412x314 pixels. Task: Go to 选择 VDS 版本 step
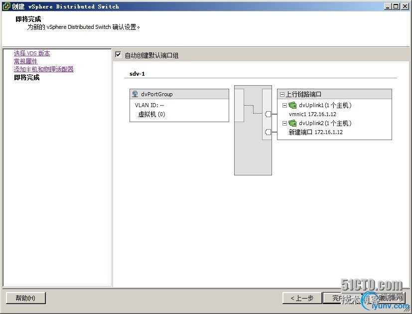tap(32, 53)
